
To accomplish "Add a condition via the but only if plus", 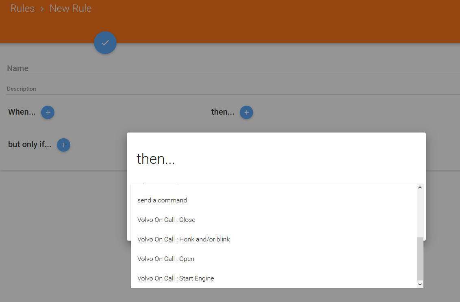I will click(x=63, y=145).
